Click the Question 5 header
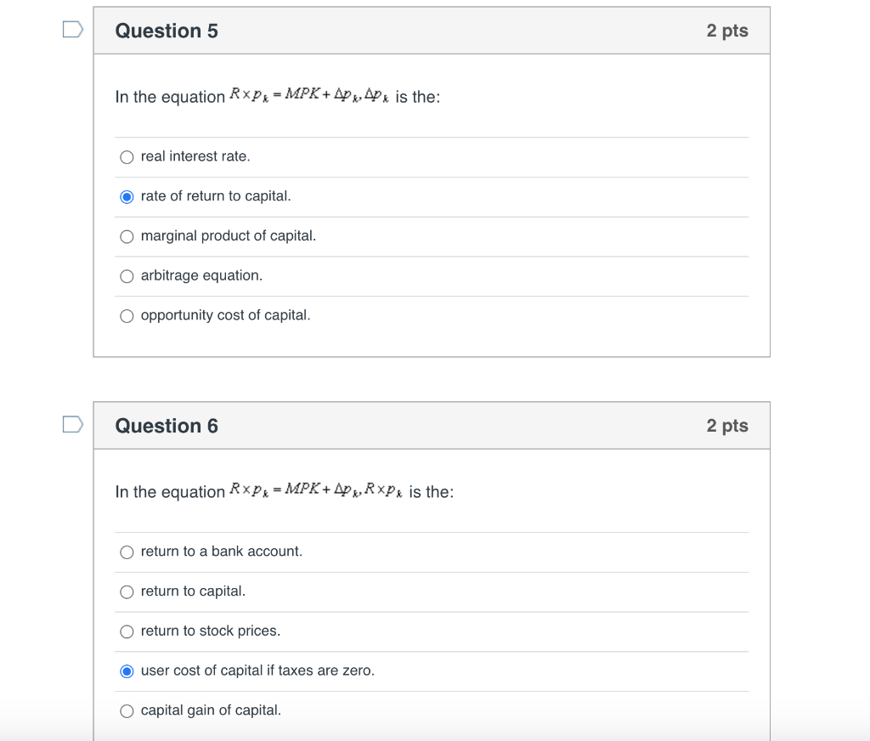The width and height of the screenshot is (870, 741). [x=167, y=31]
